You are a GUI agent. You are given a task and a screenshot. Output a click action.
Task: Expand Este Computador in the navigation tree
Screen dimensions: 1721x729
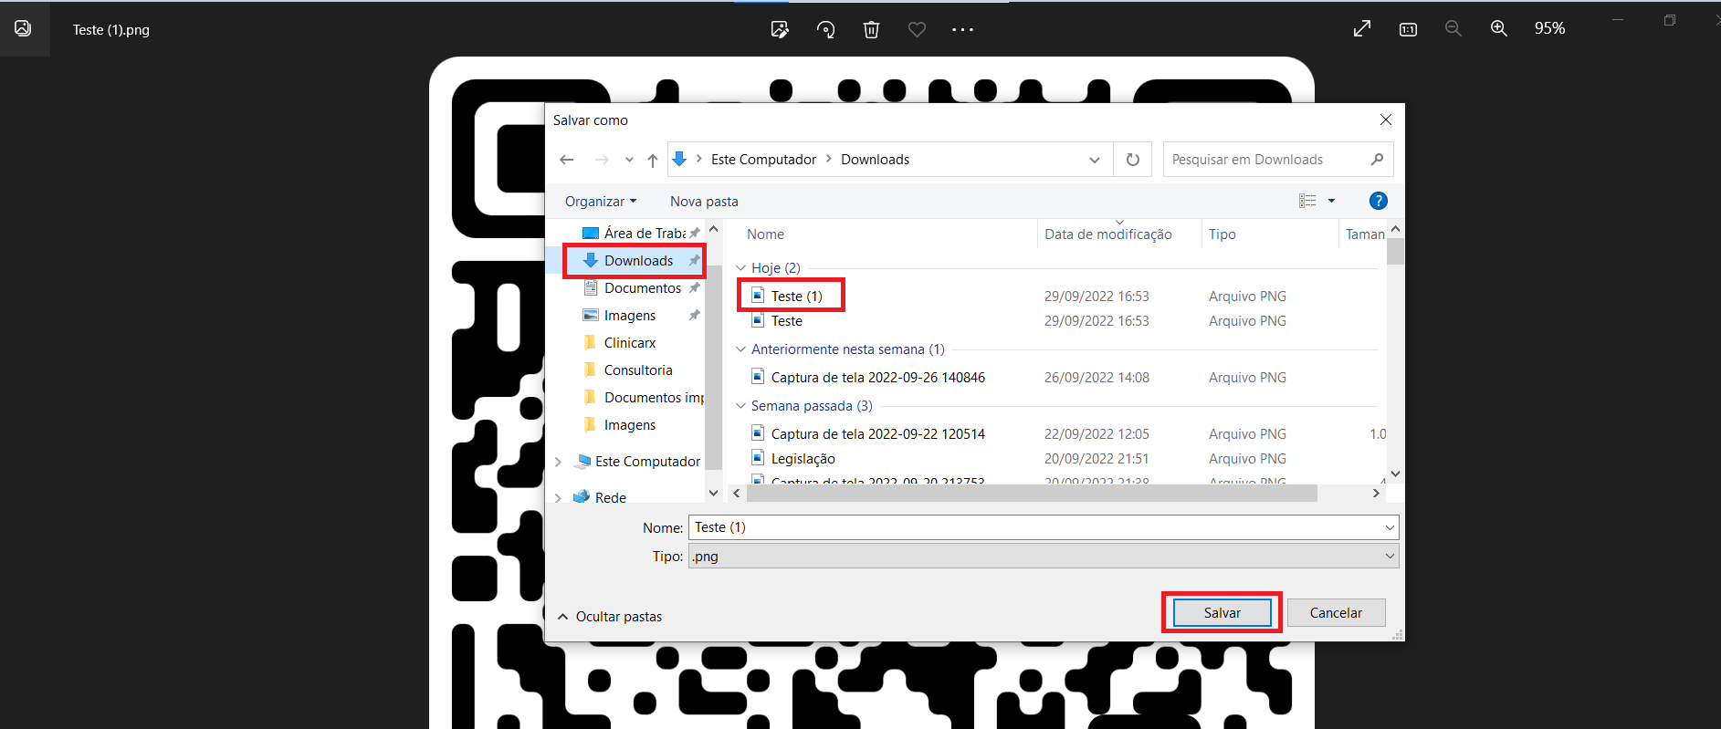click(x=558, y=462)
